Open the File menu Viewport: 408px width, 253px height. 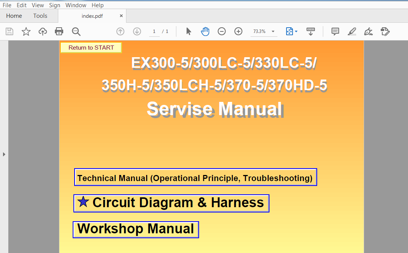click(7, 5)
